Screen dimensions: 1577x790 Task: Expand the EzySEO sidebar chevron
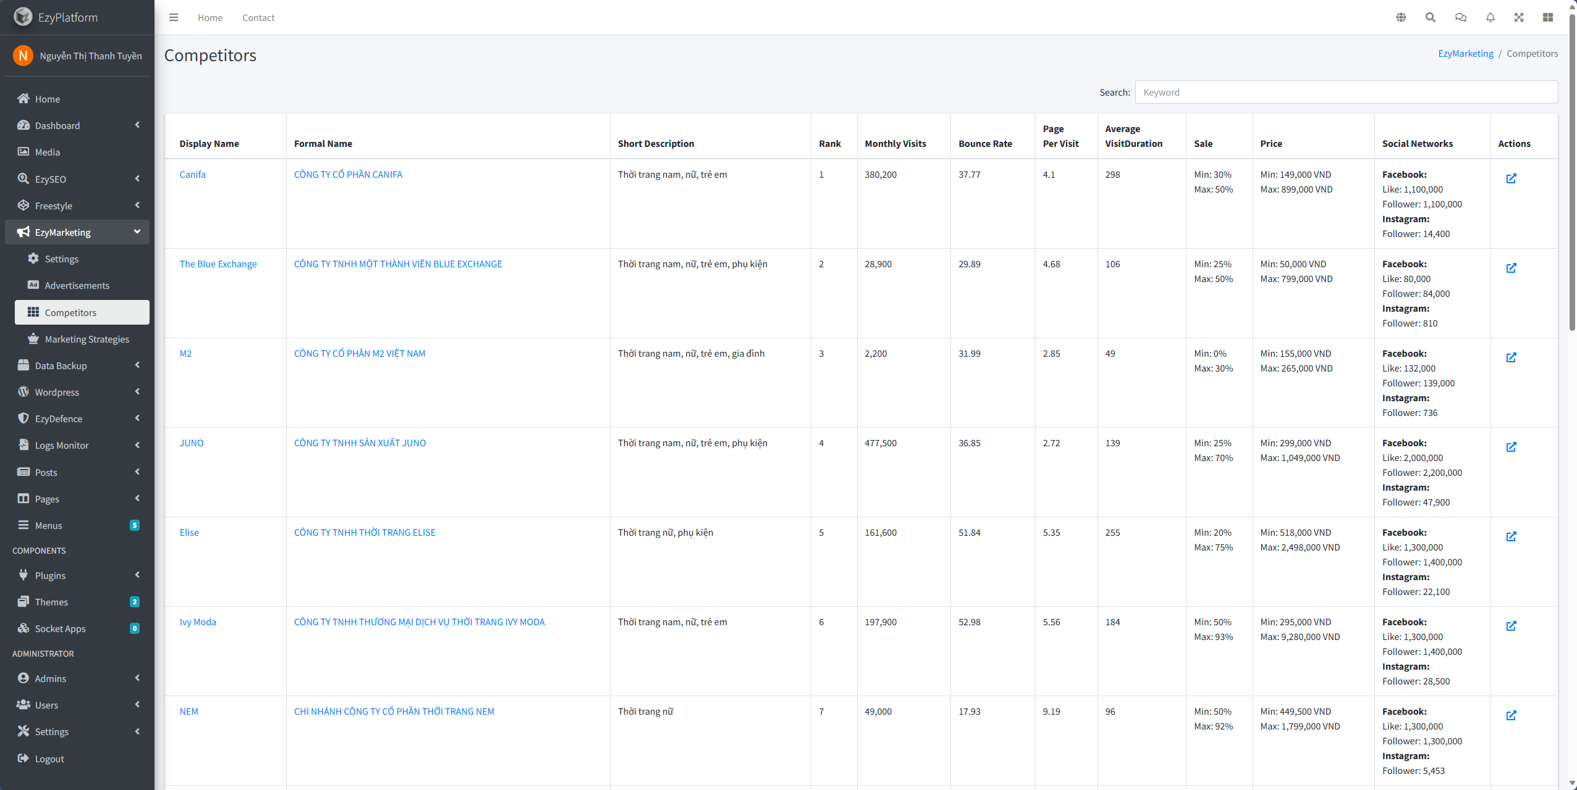tap(137, 178)
